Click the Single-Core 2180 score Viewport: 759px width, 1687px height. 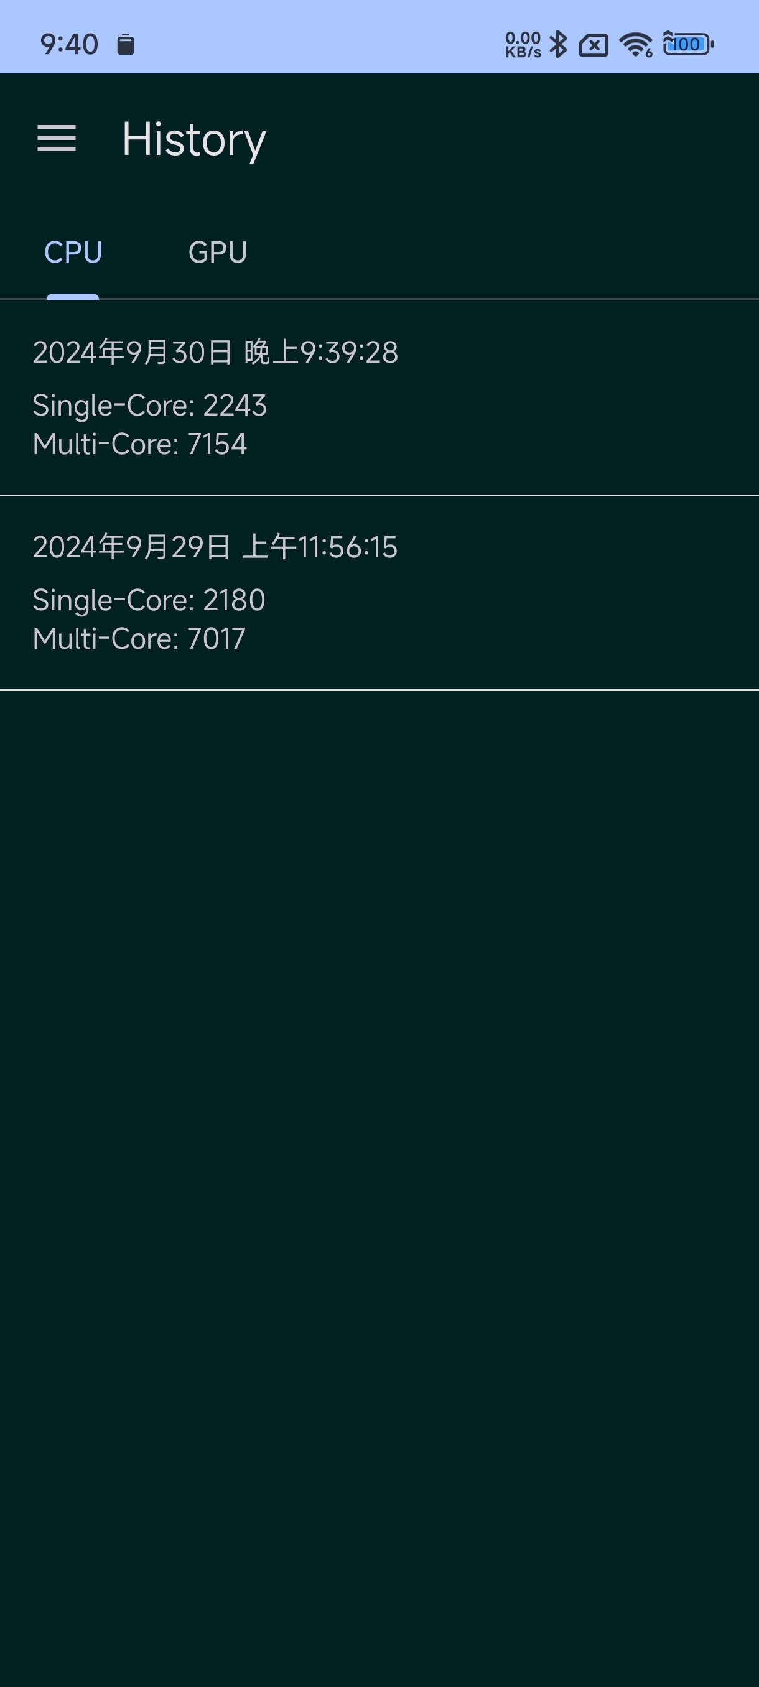tap(149, 600)
